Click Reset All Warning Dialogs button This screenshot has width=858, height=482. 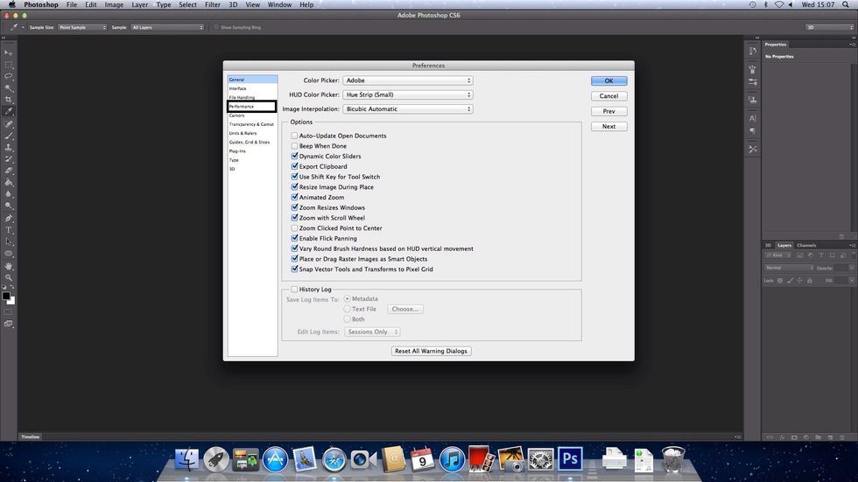pyautogui.click(x=431, y=351)
